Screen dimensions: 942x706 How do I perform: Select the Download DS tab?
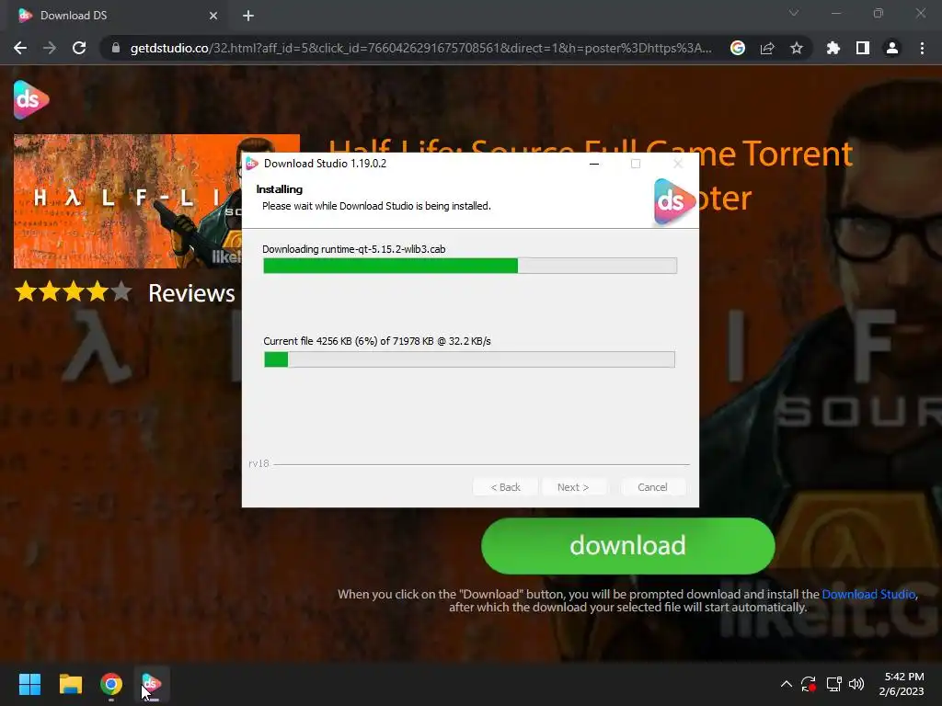click(x=114, y=16)
